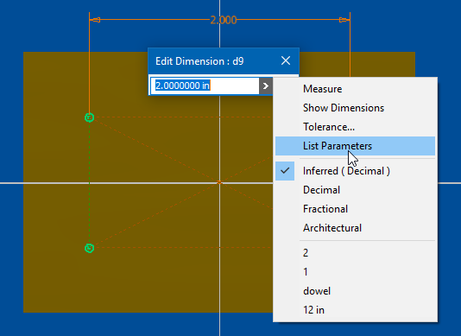The height and width of the screenshot is (336, 461).
Task: Select the orange sketch center point
Action: 219,183
